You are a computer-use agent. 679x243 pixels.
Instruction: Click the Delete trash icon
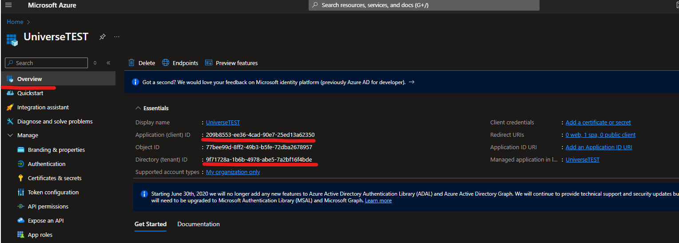pos(131,63)
